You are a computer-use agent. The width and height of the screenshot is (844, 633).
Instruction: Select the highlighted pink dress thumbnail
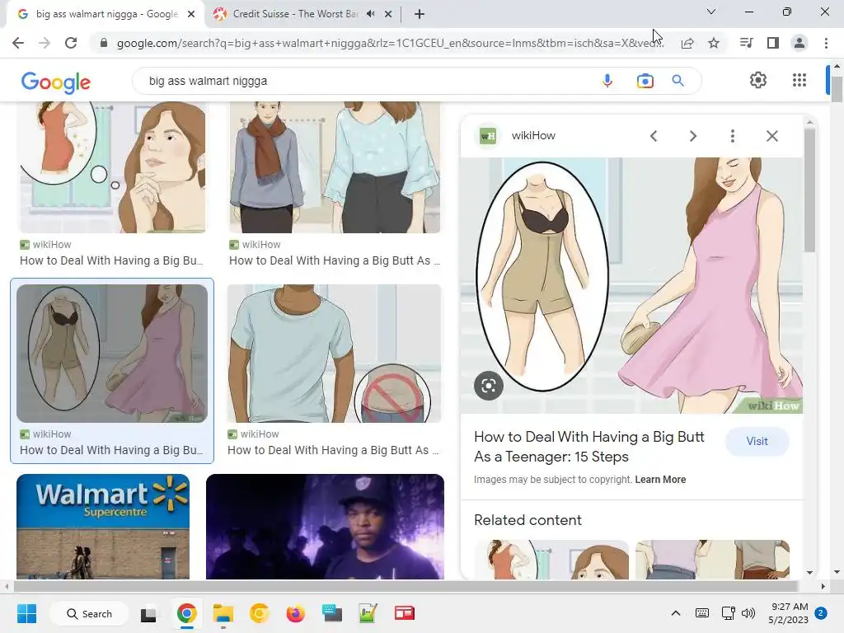[x=112, y=353]
